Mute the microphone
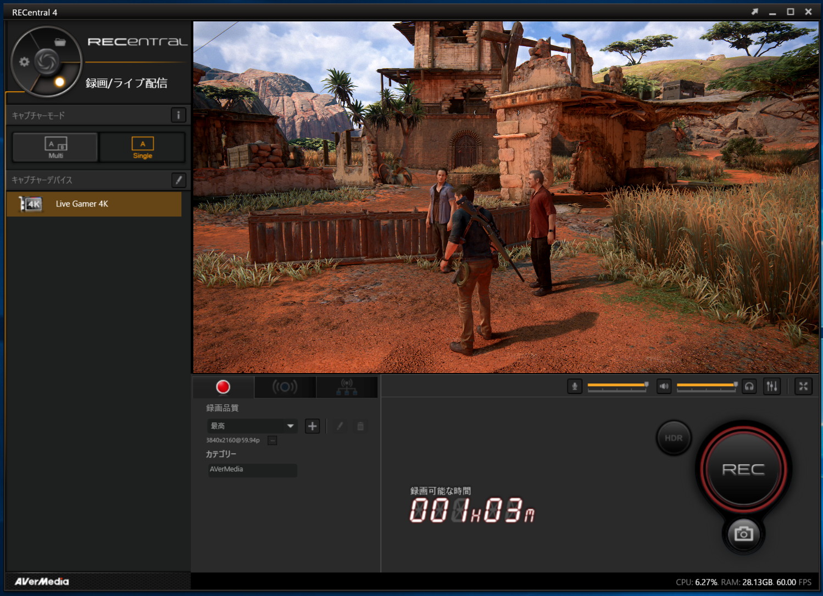The height and width of the screenshot is (596, 823). [x=575, y=386]
